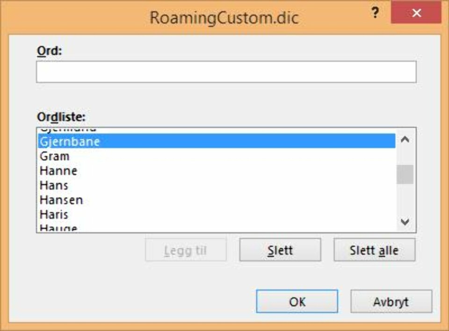Close the RoamingCustom.dic dialog
Screen dimensions: 449x331
point(416,13)
